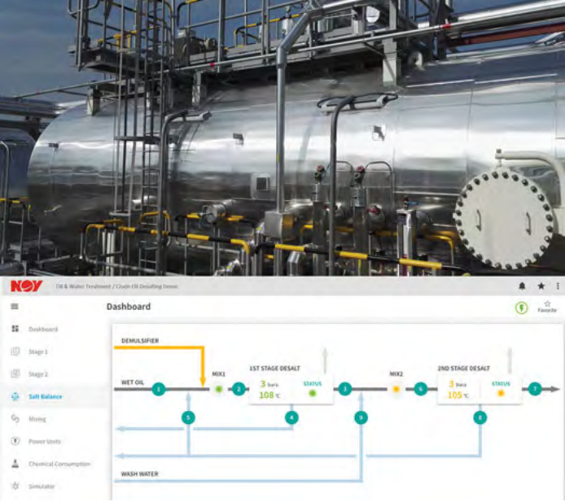This screenshot has height=502, width=565.
Task: Open the Mixing page
Action: [x=37, y=419]
